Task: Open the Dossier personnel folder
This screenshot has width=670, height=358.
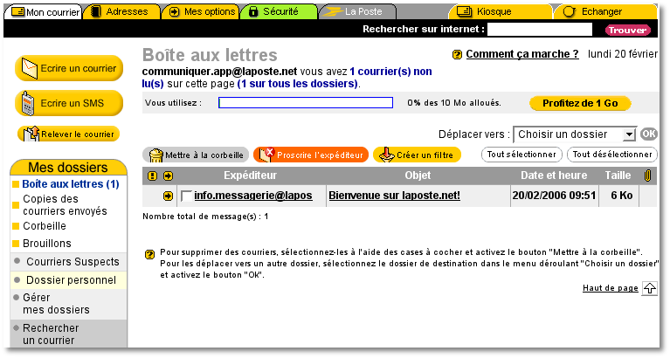Action: [71, 280]
